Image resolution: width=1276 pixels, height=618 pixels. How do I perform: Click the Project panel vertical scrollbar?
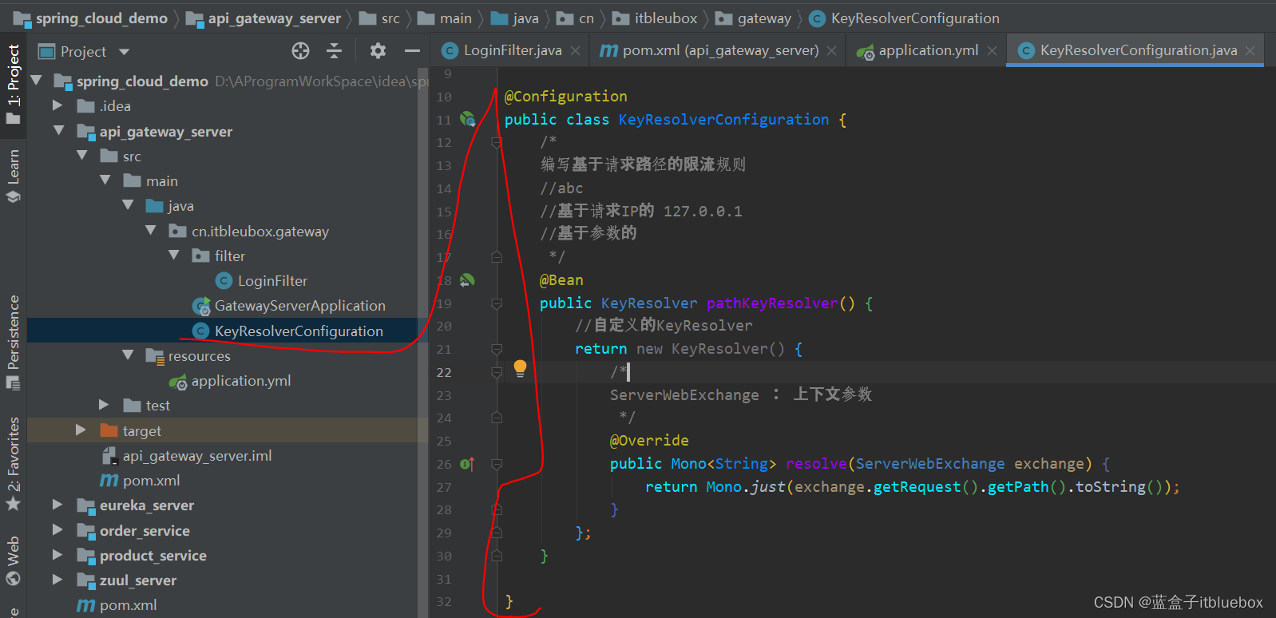tap(423, 343)
